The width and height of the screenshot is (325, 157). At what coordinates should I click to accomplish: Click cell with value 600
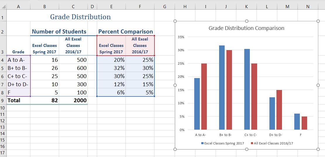73,68
